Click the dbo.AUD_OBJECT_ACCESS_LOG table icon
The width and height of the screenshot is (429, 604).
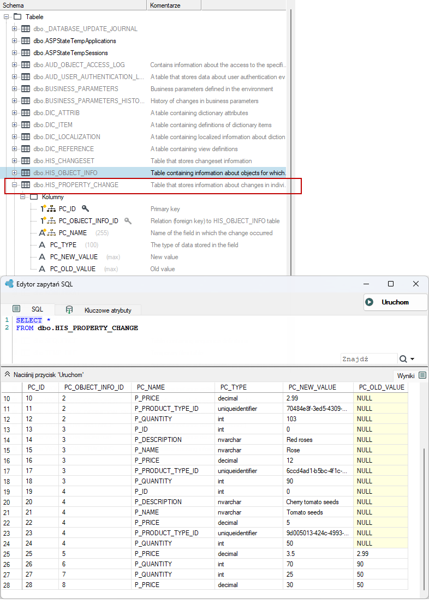click(26, 65)
